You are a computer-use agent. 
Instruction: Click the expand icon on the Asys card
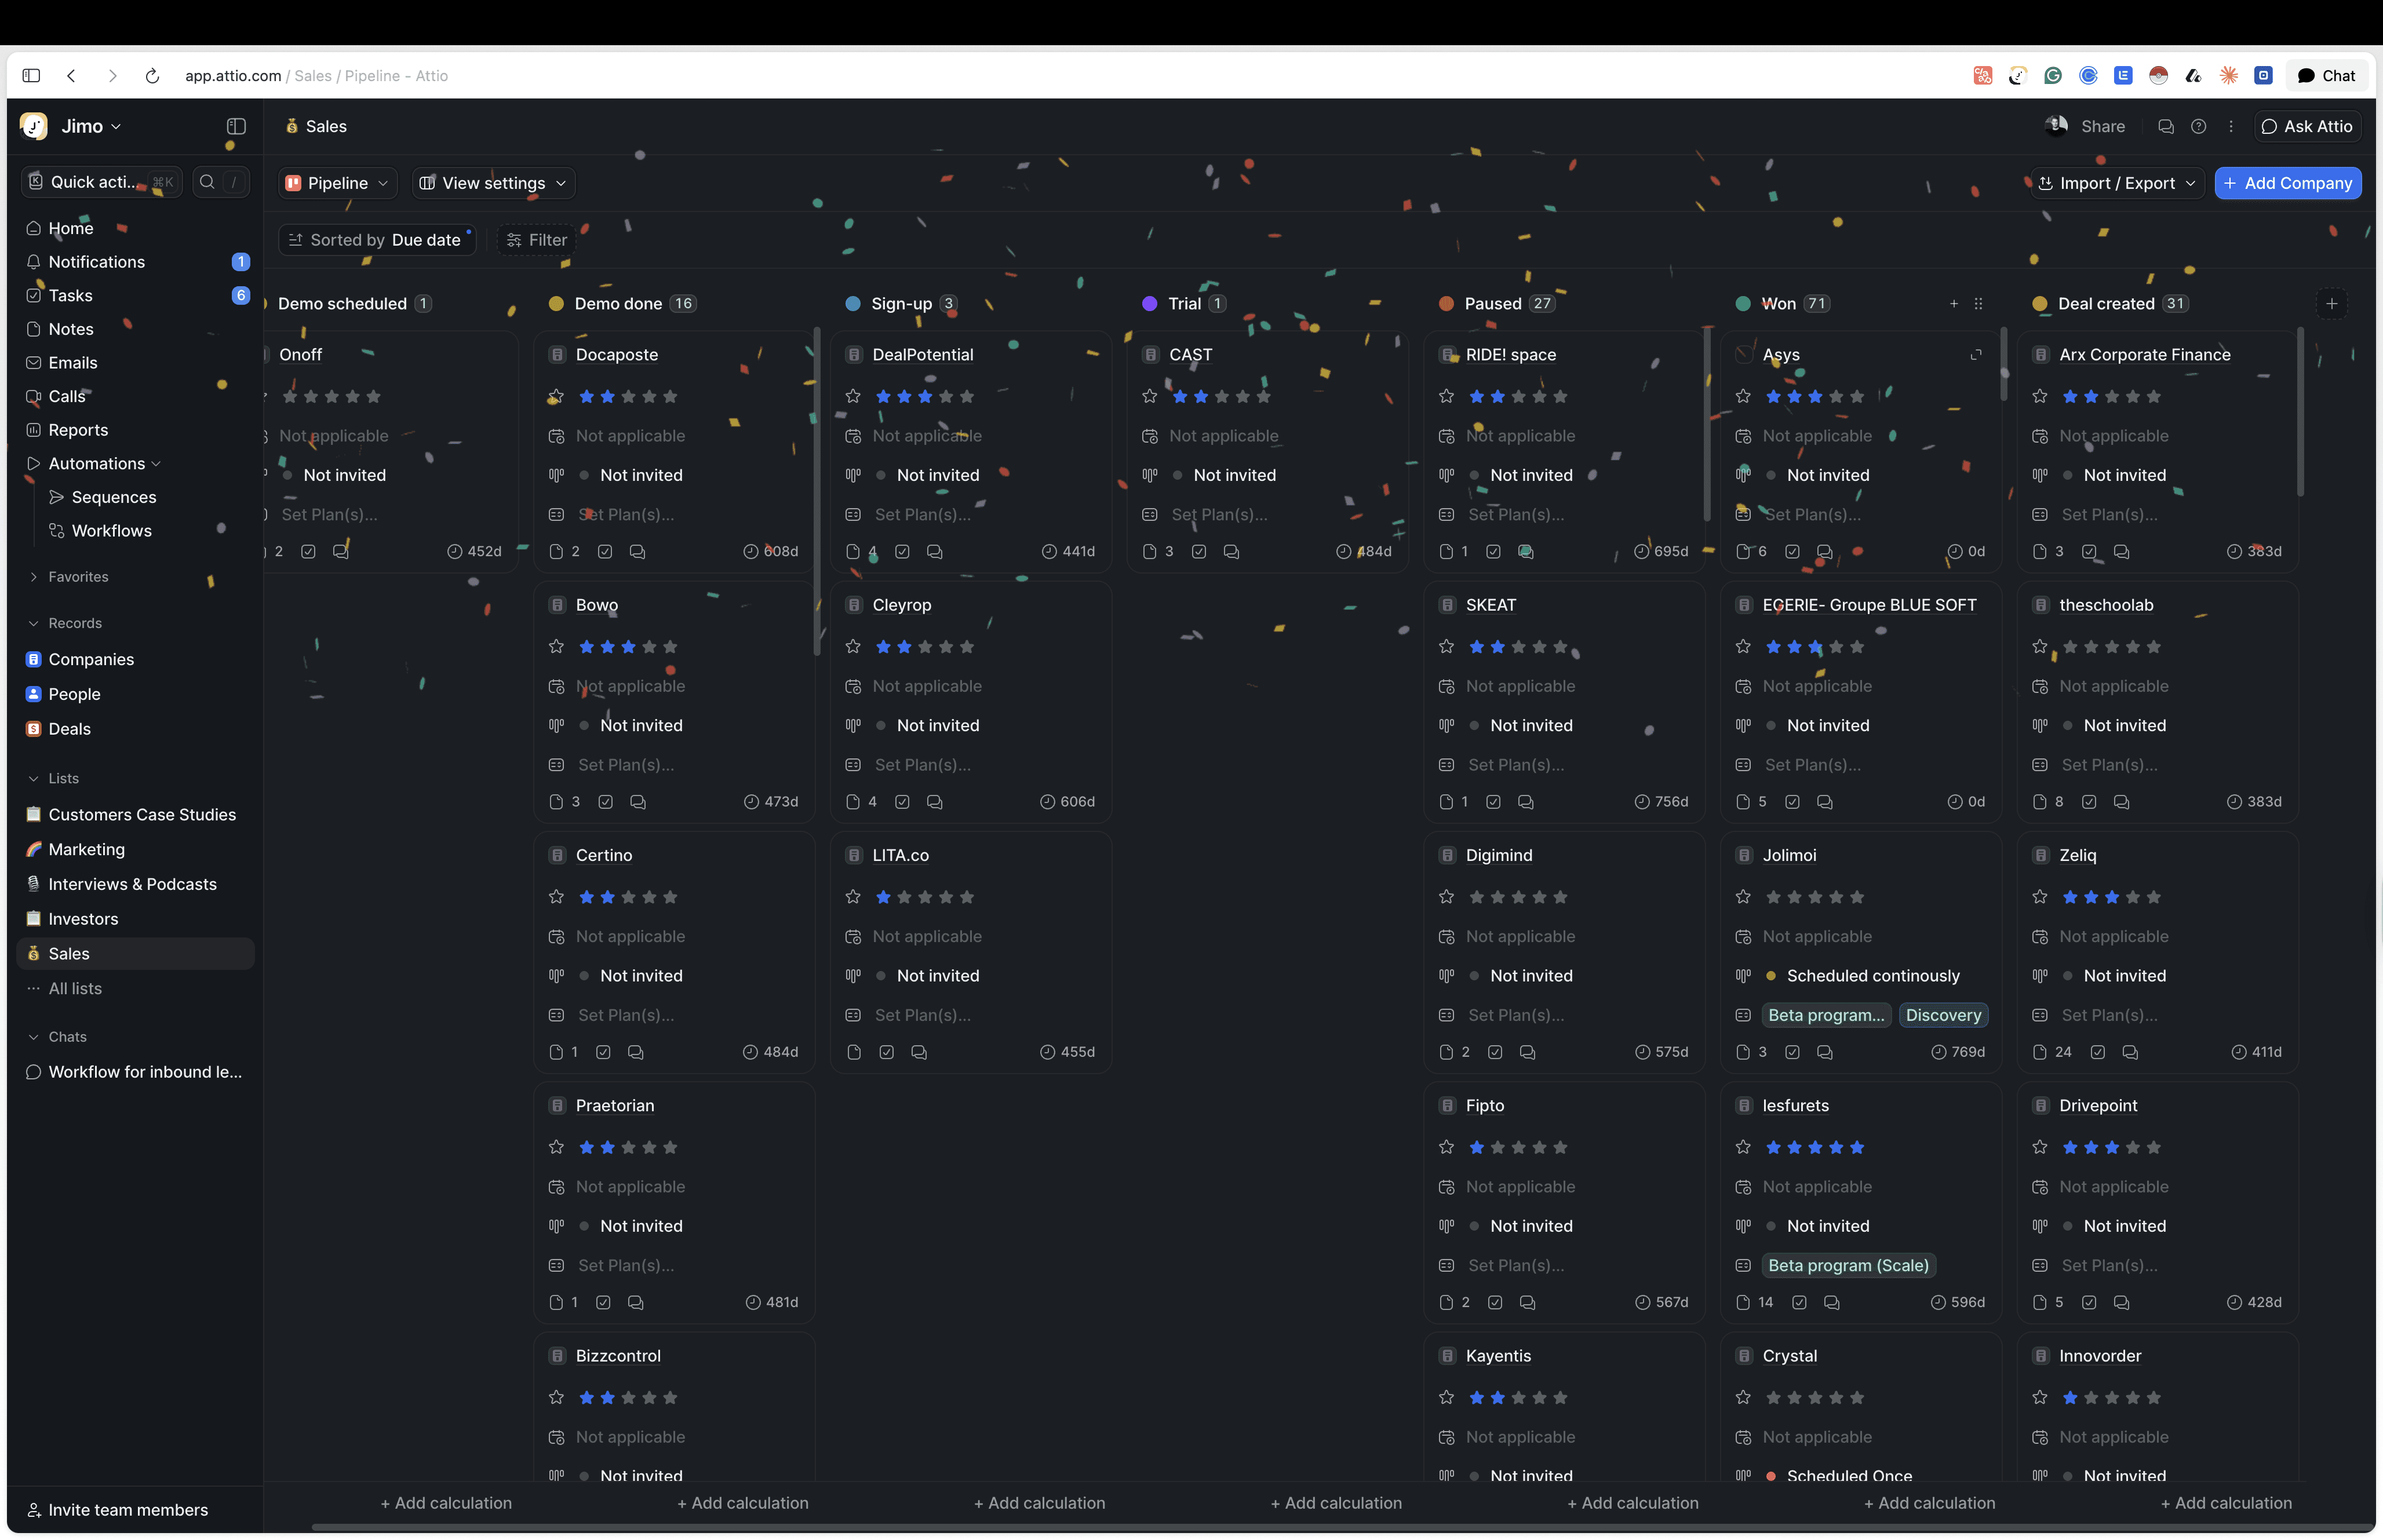point(1977,354)
